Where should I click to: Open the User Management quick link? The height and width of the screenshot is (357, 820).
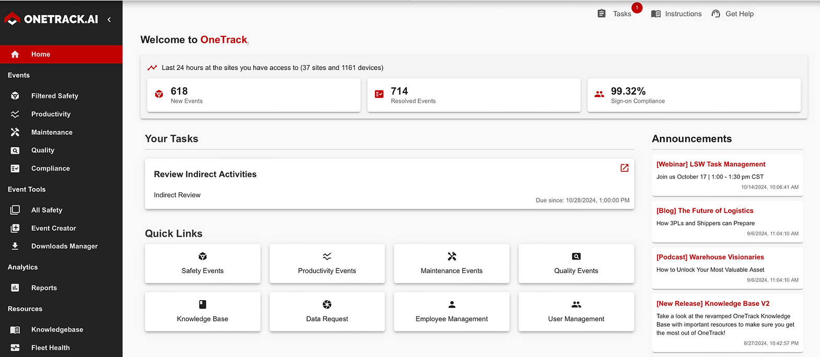pyautogui.click(x=576, y=312)
